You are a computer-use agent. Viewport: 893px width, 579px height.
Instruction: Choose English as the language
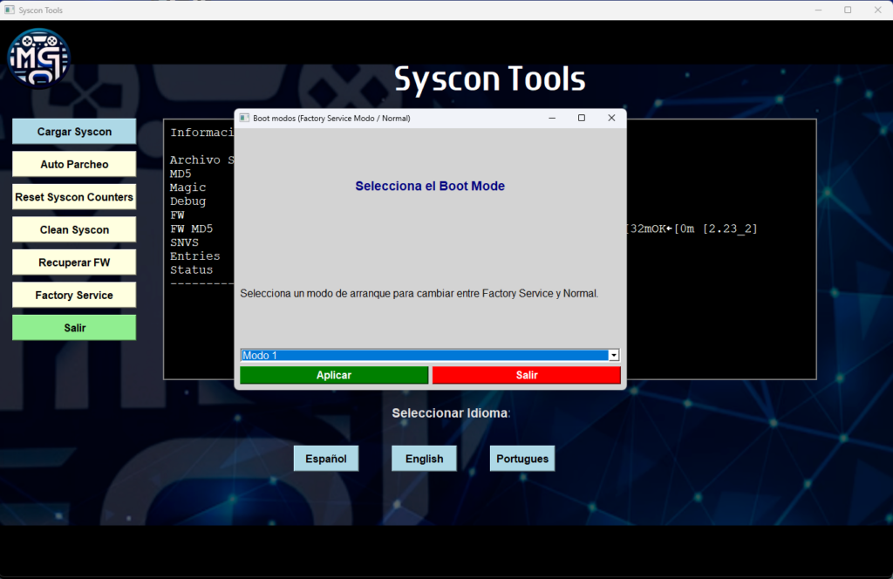click(x=424, y=459)
